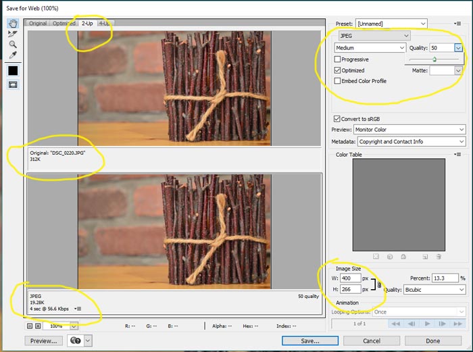Viewport: 473px width, 352px height.
Task: Click the delete color trash icon
Action: tap(439, 256)
